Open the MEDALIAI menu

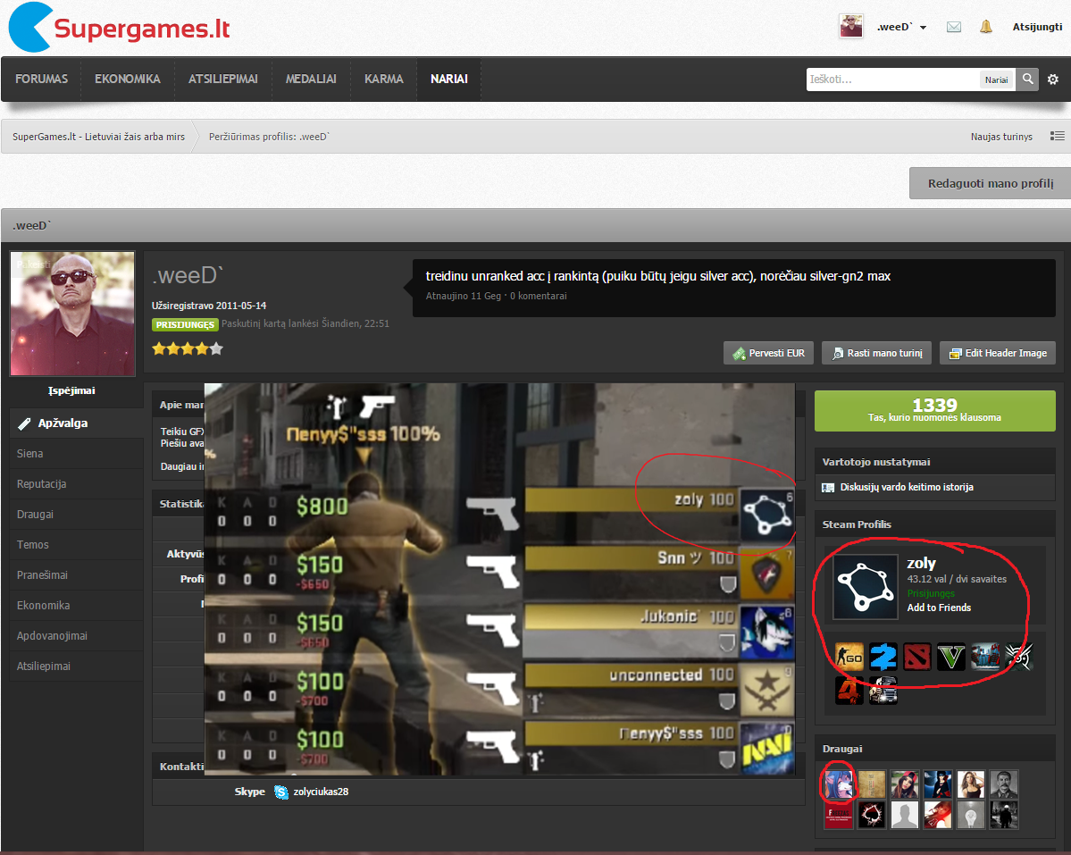(311, 80)
